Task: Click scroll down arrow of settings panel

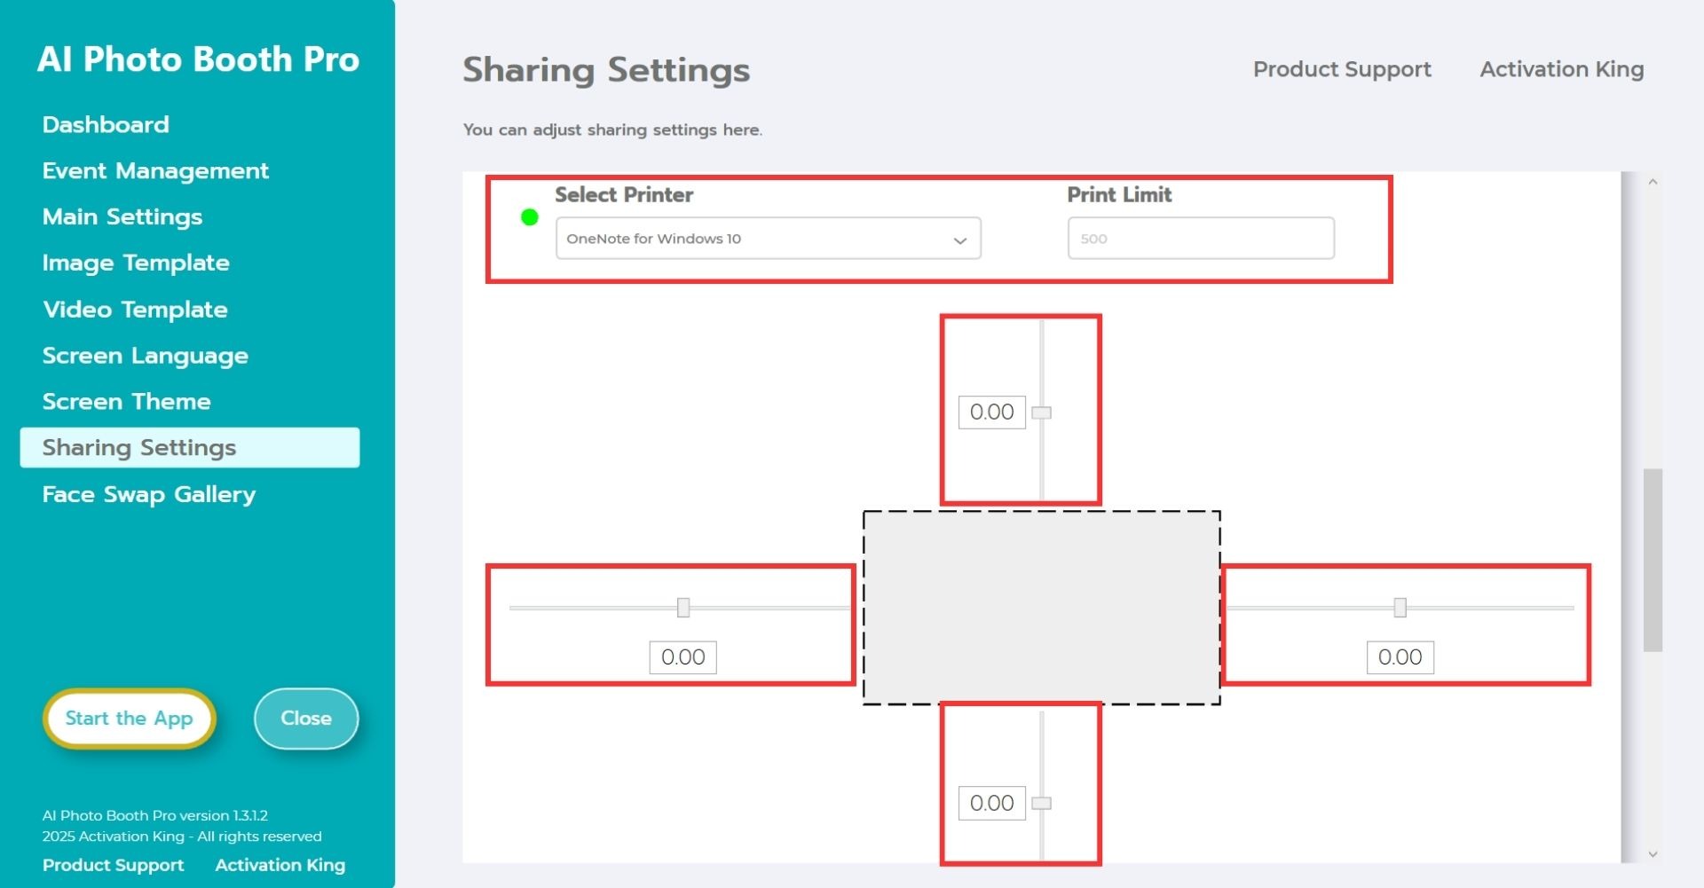Action: tap(1653, 854)
